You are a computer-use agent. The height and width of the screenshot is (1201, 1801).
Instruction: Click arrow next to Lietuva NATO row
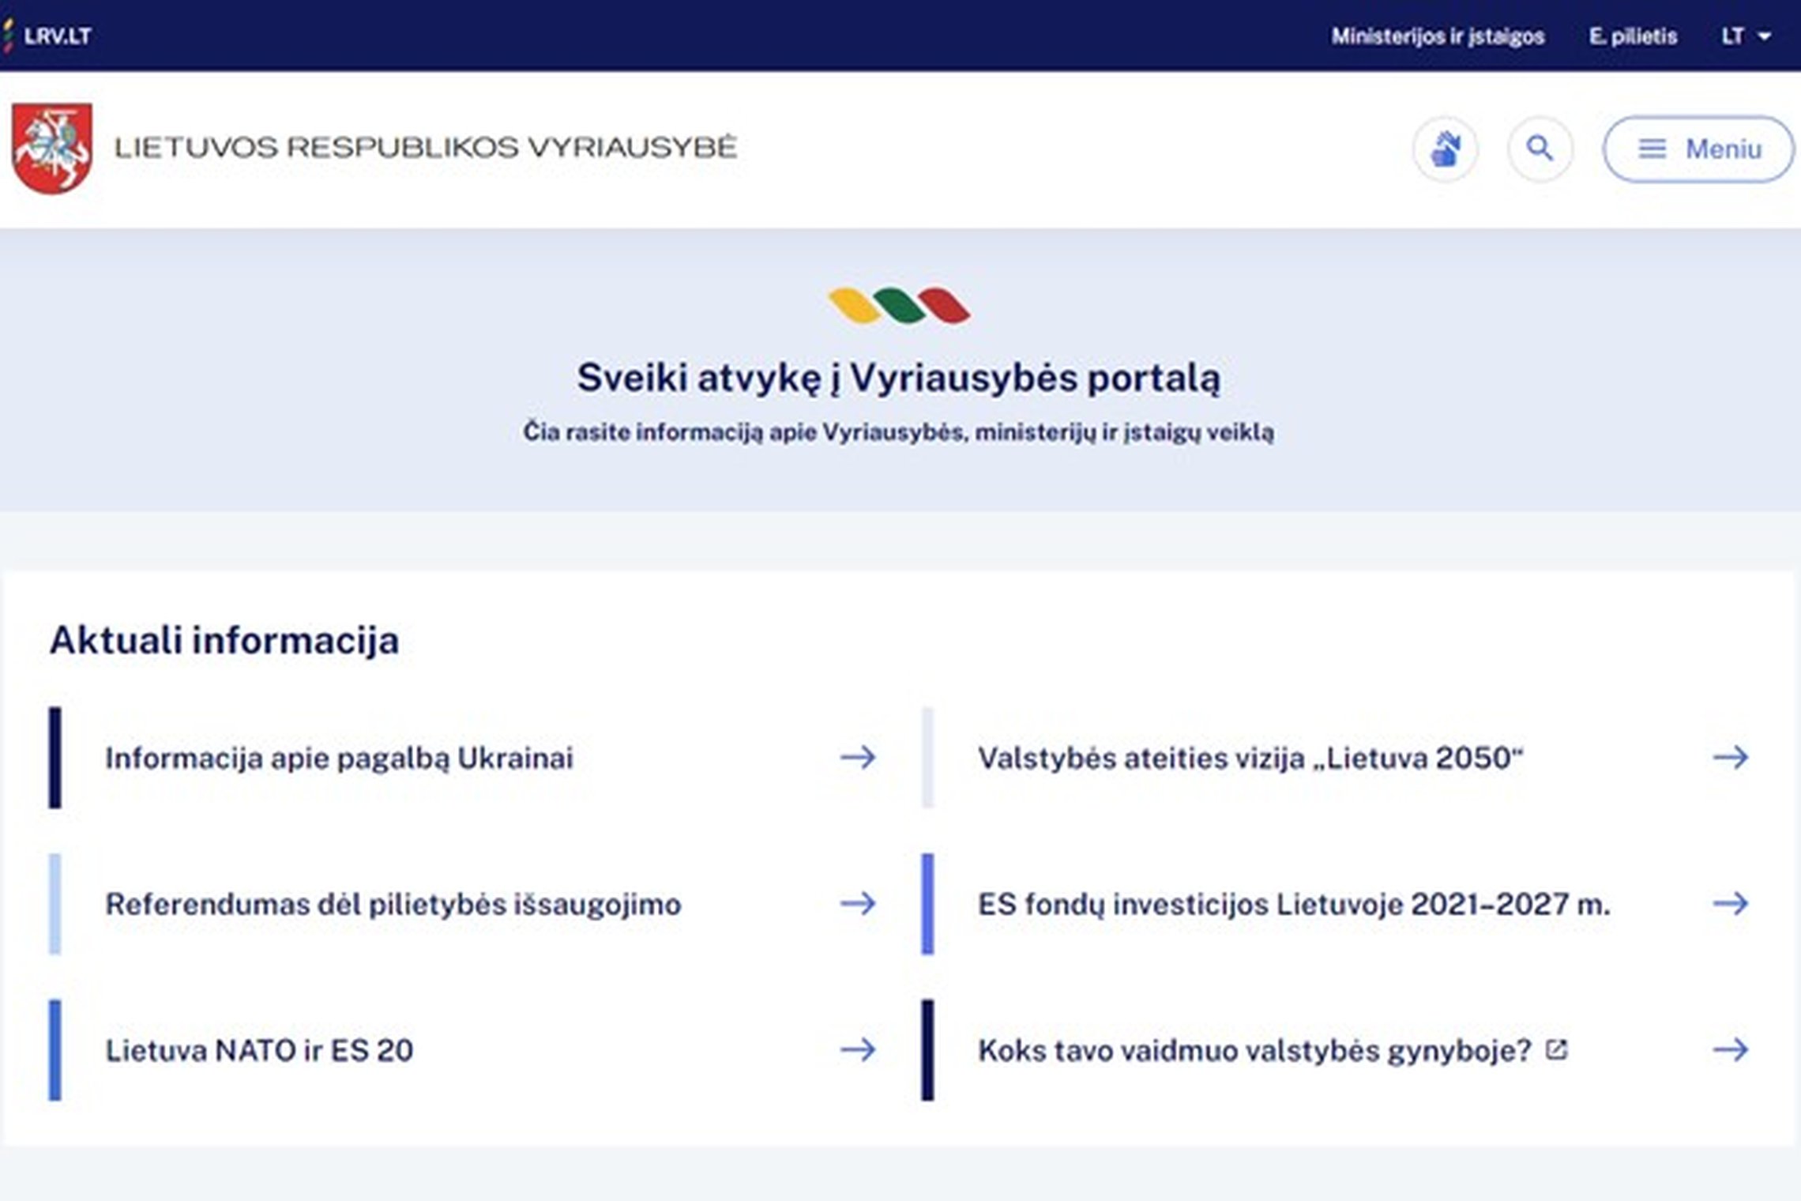point(858,1050)
